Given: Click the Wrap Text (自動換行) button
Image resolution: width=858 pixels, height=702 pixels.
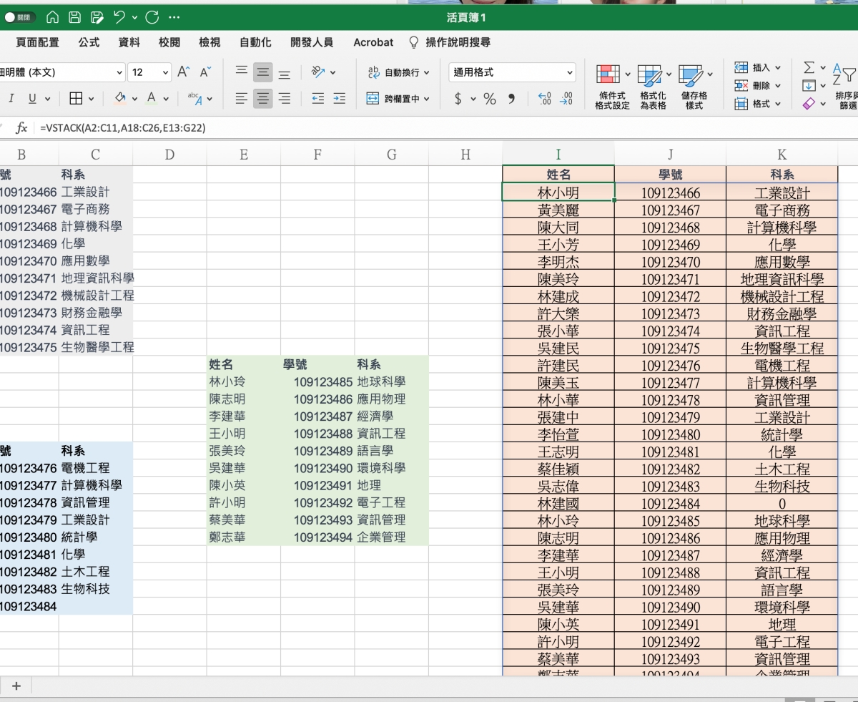Looking at the screenshot, I should (398, 72).
